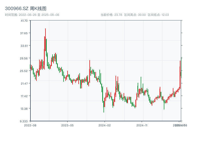The image size is (201, 151).
Task: Click the 300966.SZ 周K线图 chart title
Action: click(x=26, y=9)
